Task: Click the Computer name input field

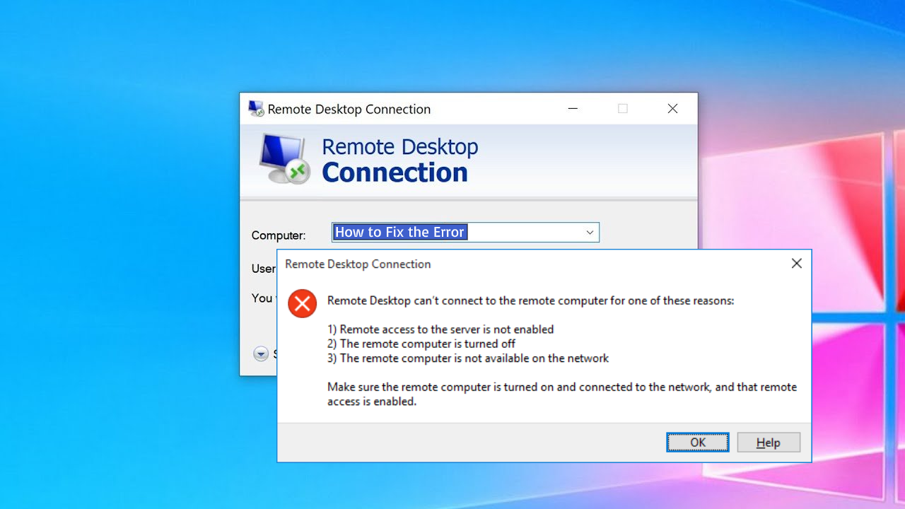Action: (x=466, y=233)
